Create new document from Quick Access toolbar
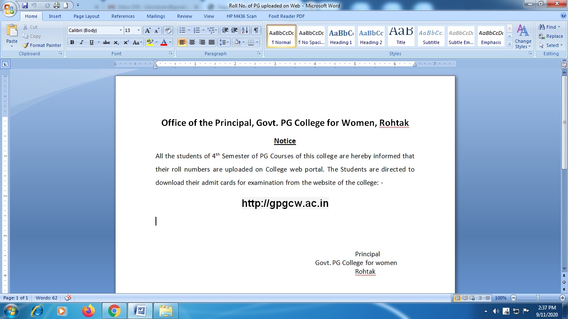The height and width of the screenshot is (319, 568). point(65,5)
